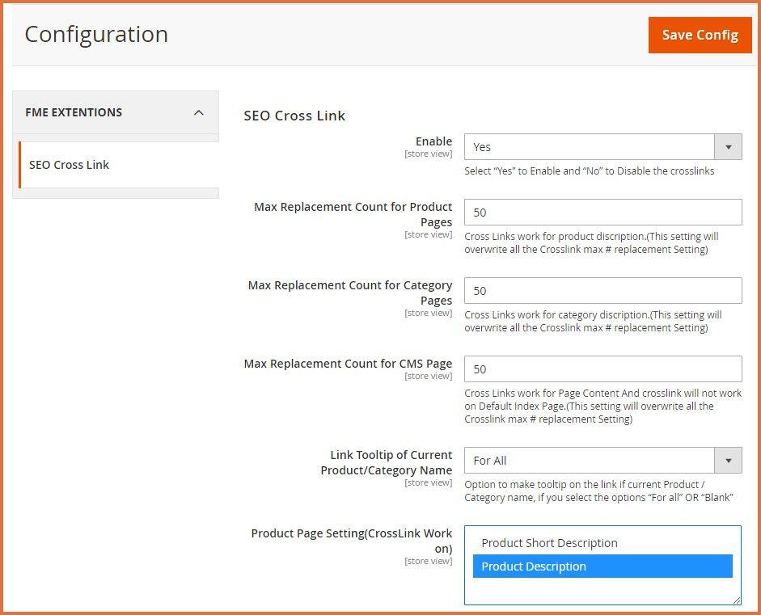Open the Enable select showing Yes

(589, 147)
